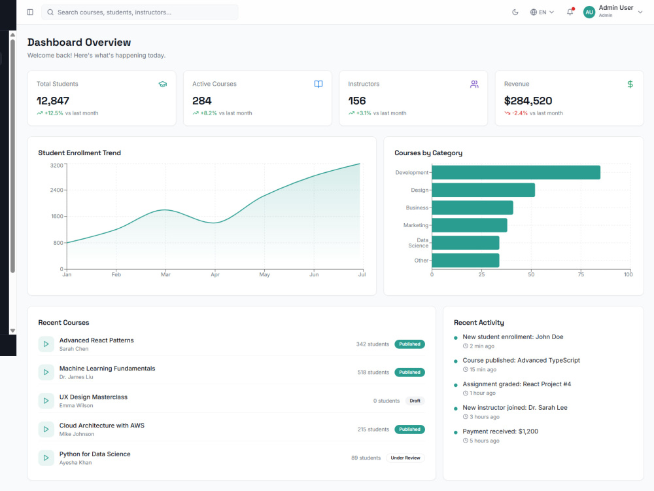The height and width of the screenshot is (491, 654).
Task: Click Published badge on Advanced React Patterns
Action: pos(409,344)
